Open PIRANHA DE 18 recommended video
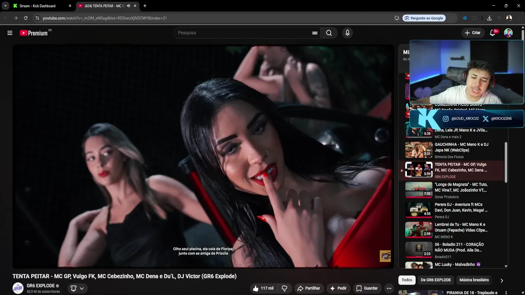Screen dimensions: 525x295 [x=453, y=293]
